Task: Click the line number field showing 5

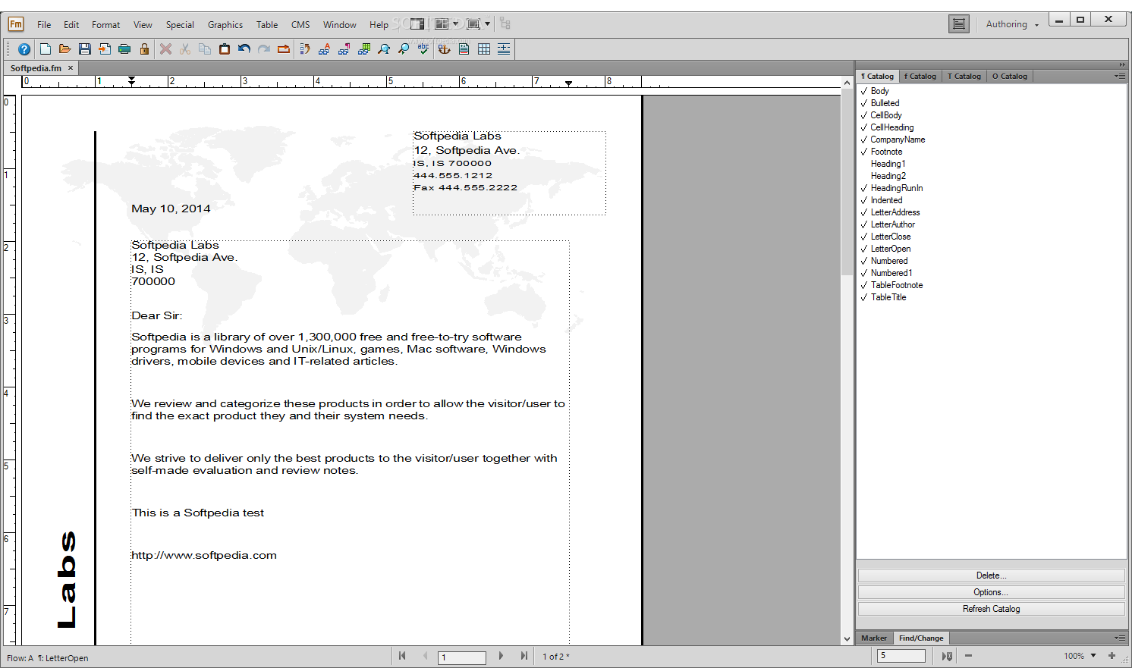Action: [x=901, y=656]
